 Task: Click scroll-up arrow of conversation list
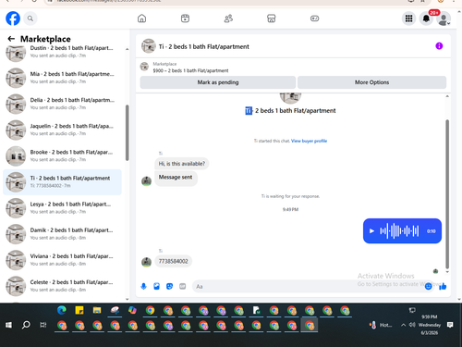click(127, 49)
